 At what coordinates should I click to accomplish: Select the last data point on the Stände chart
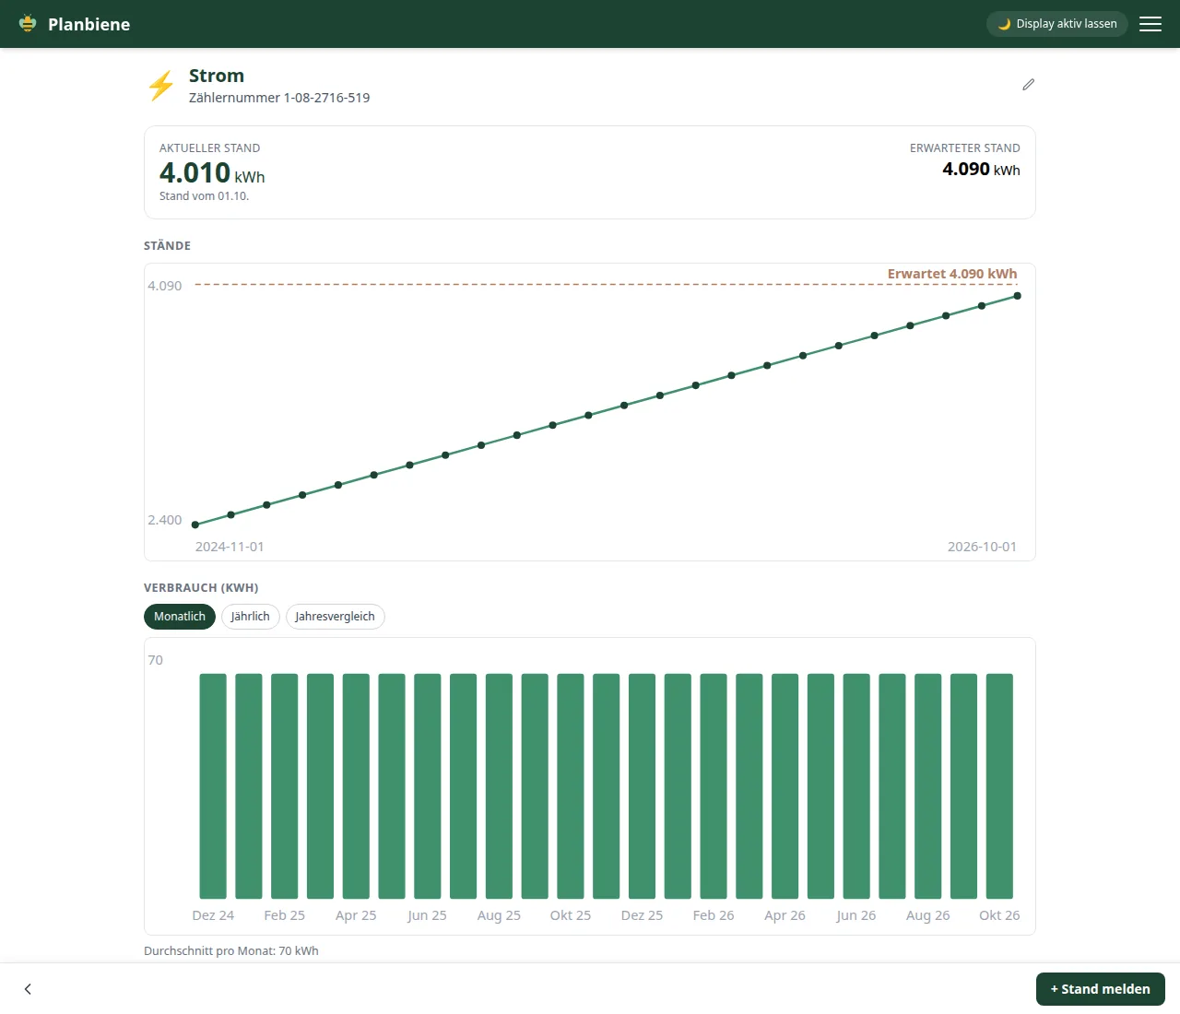pos(1018,296)
